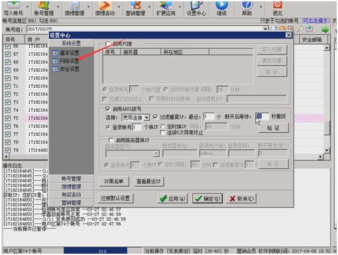The width and height of the screenshot is (338, 255).
Task: Select 安全设置 in the settings sidebar
Action: click(x=66, y=69)
